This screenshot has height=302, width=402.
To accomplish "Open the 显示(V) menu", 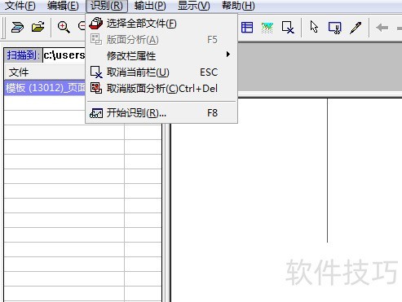I will (x=194, y=6).
